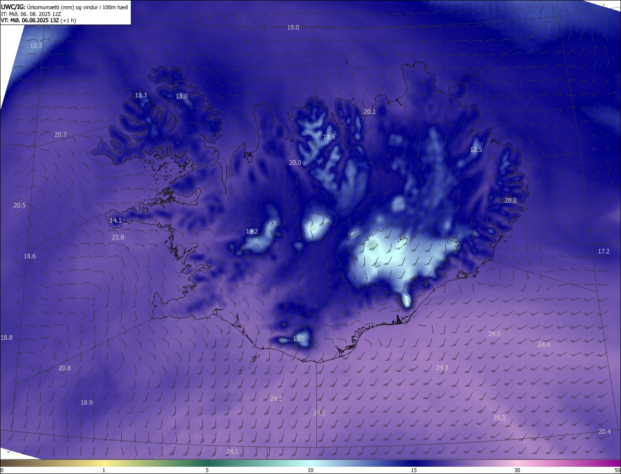Click the 20.8 value label
The height and width of the screenshot is (474, 621).
pos(65,368)
